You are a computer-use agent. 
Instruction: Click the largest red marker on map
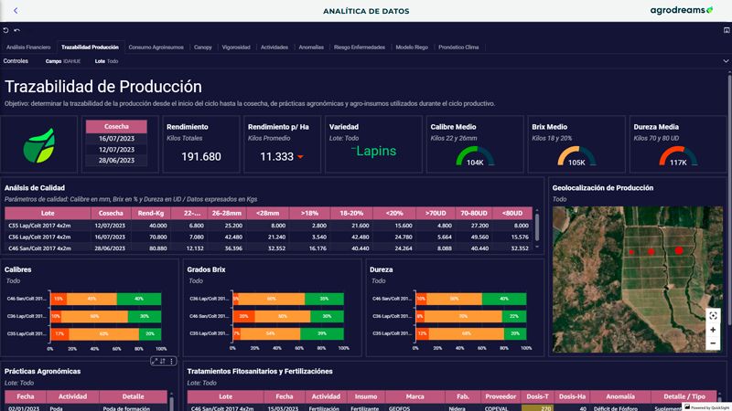[x=679, y=250]
